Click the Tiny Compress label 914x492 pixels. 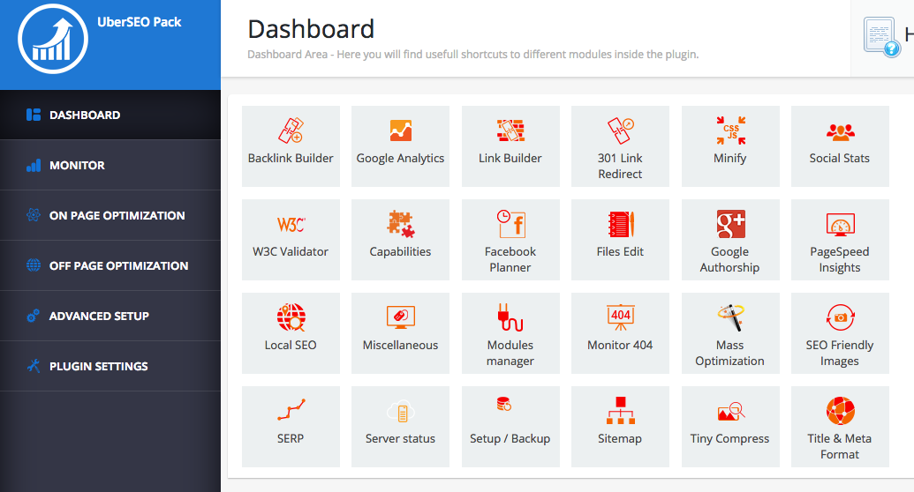click(729, 439)
